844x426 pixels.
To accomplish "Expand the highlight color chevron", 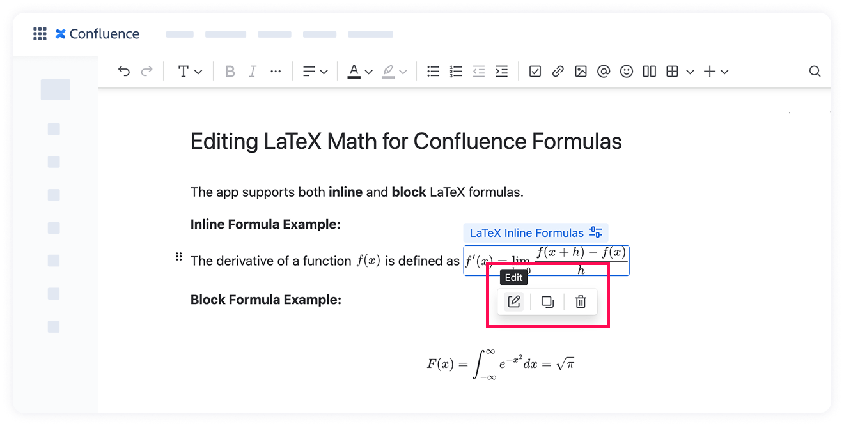I will [x=403, y=72].
